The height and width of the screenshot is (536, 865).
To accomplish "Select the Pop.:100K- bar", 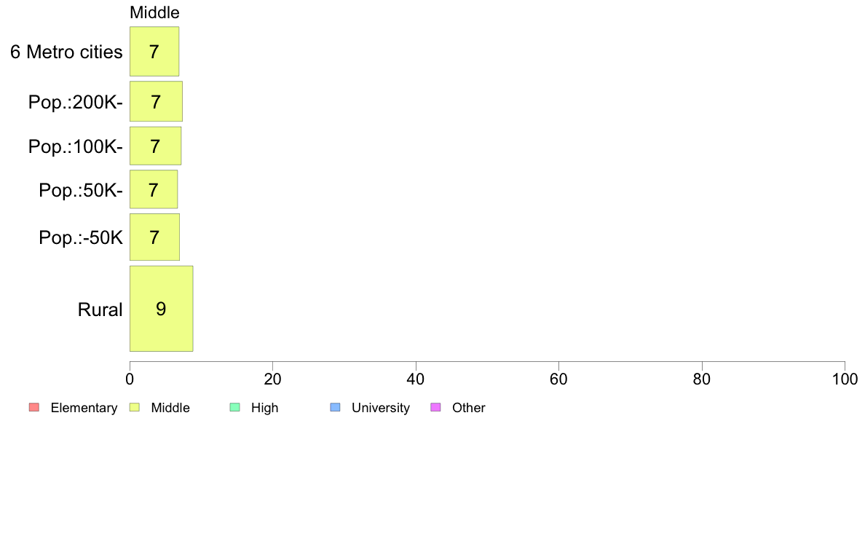I will [156, 146].
